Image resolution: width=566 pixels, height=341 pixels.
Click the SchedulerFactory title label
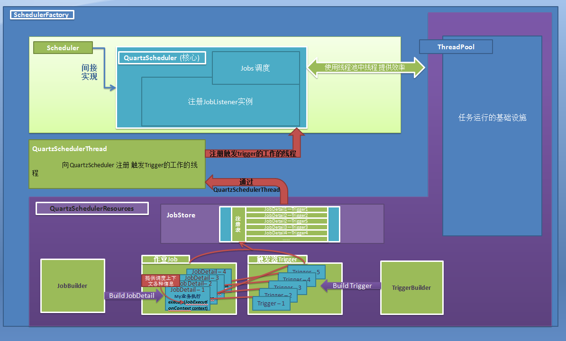42,15
